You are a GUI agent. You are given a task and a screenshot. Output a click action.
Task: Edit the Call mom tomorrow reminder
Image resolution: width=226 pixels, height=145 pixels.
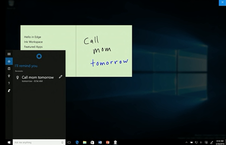tap(60, 77)
